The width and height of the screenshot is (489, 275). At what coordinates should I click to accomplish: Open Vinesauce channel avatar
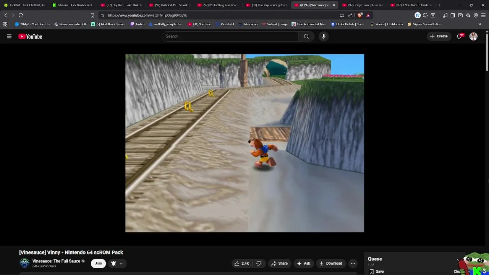point(24,263)
